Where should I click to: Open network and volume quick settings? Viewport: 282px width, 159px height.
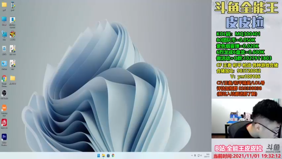(x=200, y=155)
